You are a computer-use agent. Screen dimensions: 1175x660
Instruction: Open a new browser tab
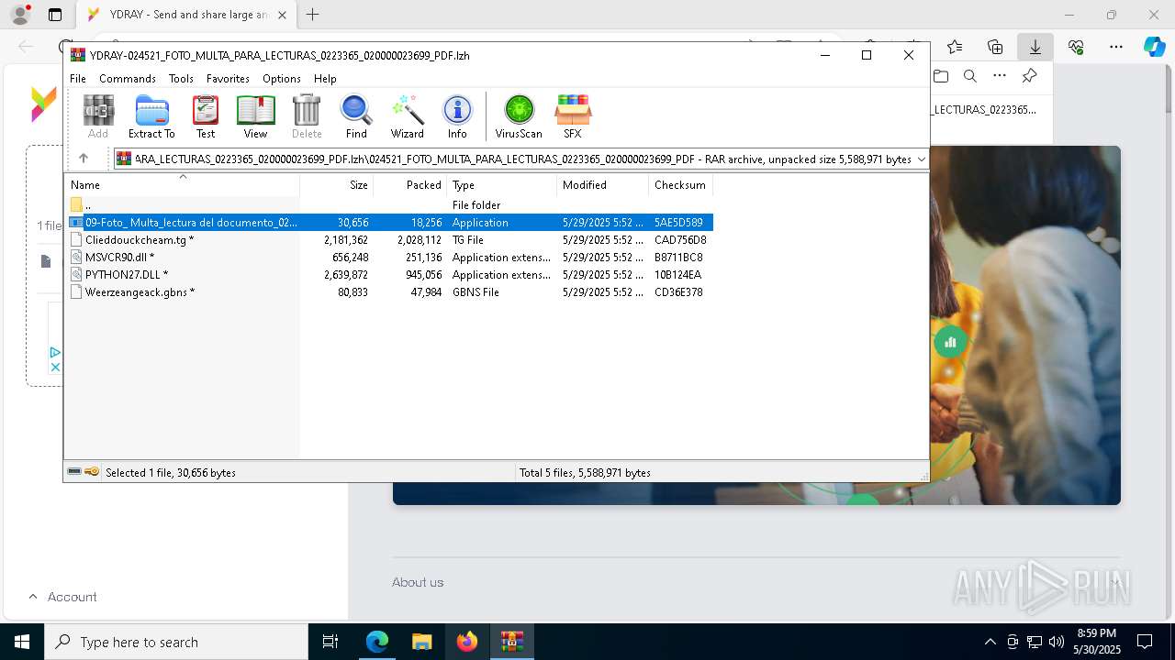313,15
